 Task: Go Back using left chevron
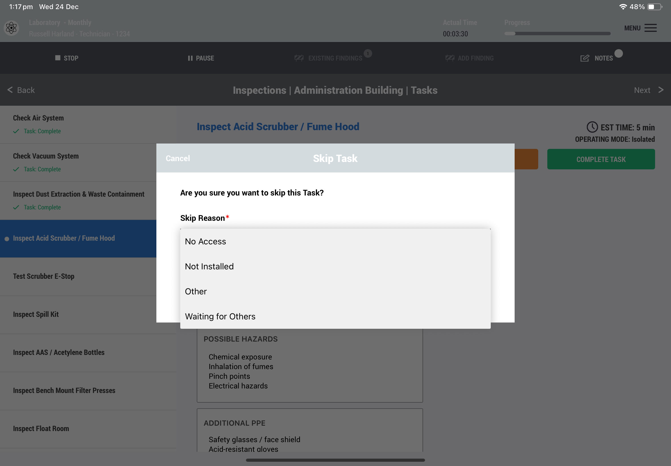coord(11,90)
